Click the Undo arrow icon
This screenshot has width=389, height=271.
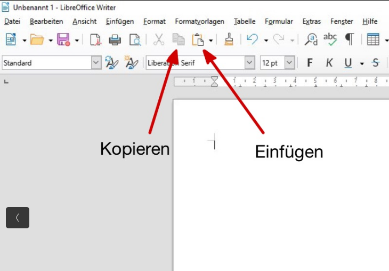coord(253,40)
